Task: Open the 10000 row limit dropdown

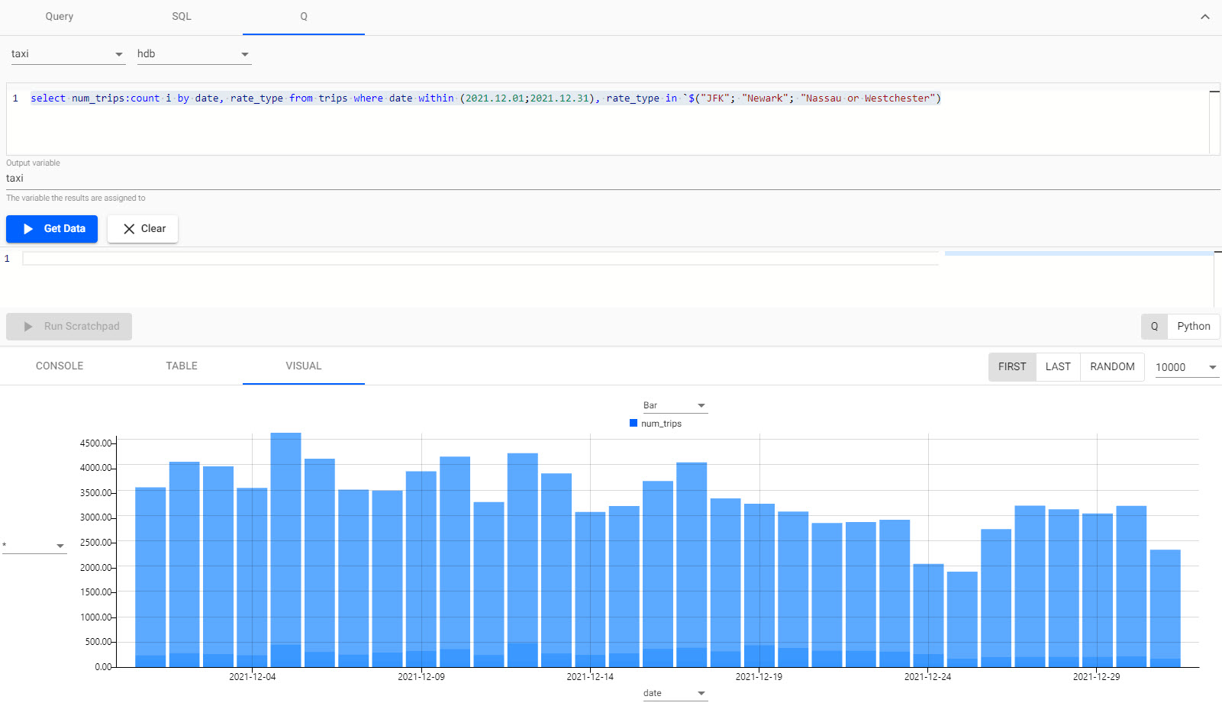Action: tap(1187, 367)
